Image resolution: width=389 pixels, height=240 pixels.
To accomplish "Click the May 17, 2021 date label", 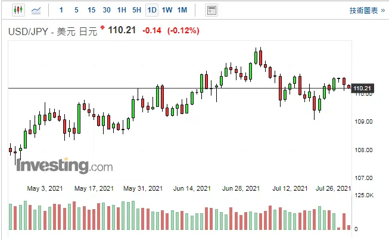I will tap(94, 188).
